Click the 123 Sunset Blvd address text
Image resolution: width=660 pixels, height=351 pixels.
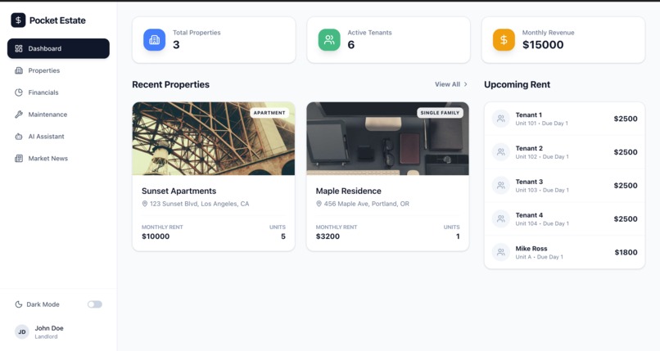pyautogui.click(x=200, y=204)
